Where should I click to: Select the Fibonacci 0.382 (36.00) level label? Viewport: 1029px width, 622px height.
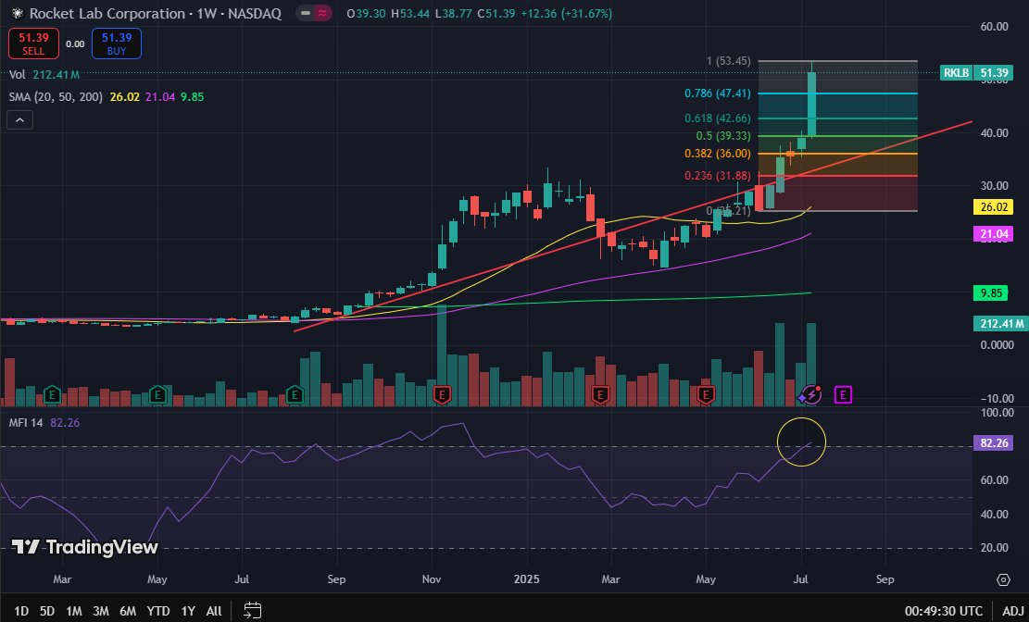pos(717,154)
